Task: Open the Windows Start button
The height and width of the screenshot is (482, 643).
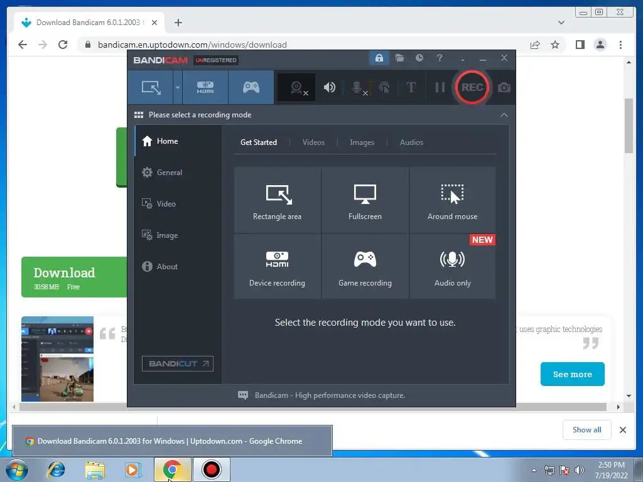Action: click(17, 469)
